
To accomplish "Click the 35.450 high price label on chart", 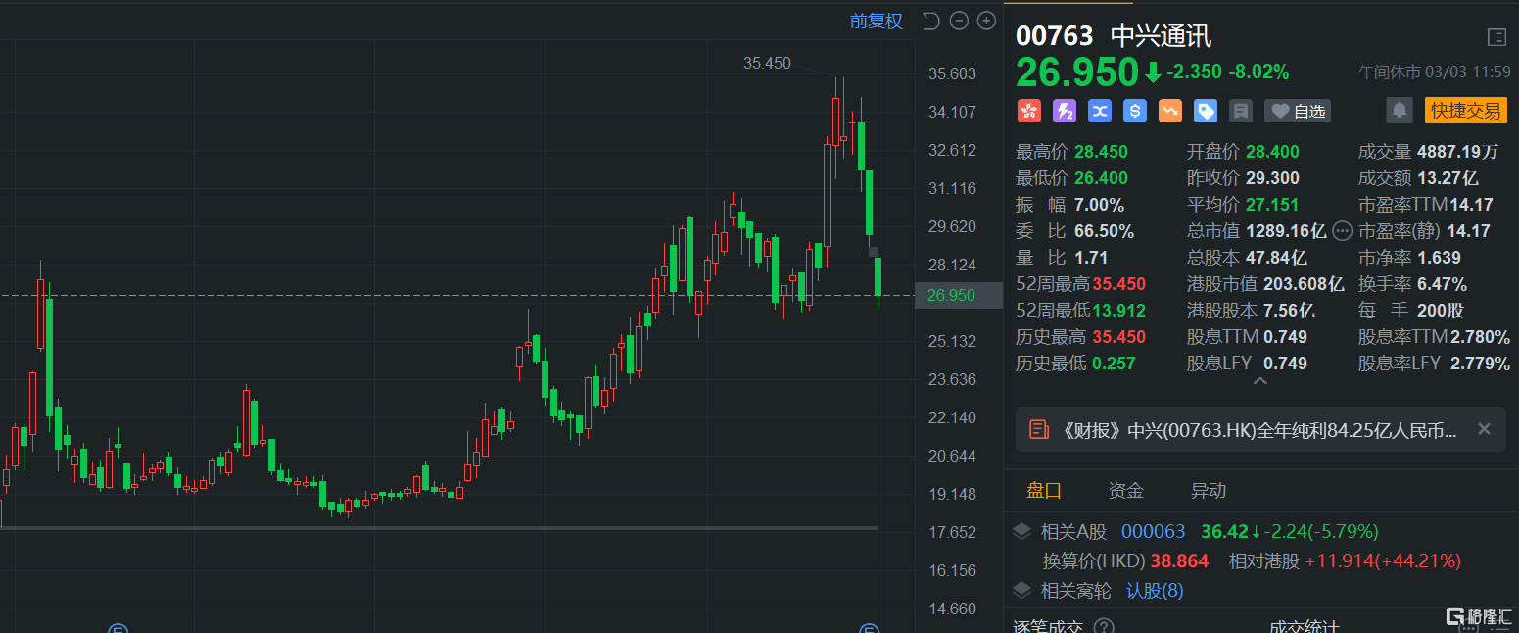I will click(x=767, y=63).
